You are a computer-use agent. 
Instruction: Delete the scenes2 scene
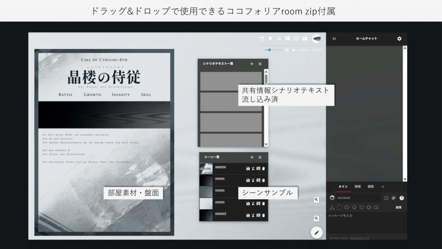click(x=264, y=215)
